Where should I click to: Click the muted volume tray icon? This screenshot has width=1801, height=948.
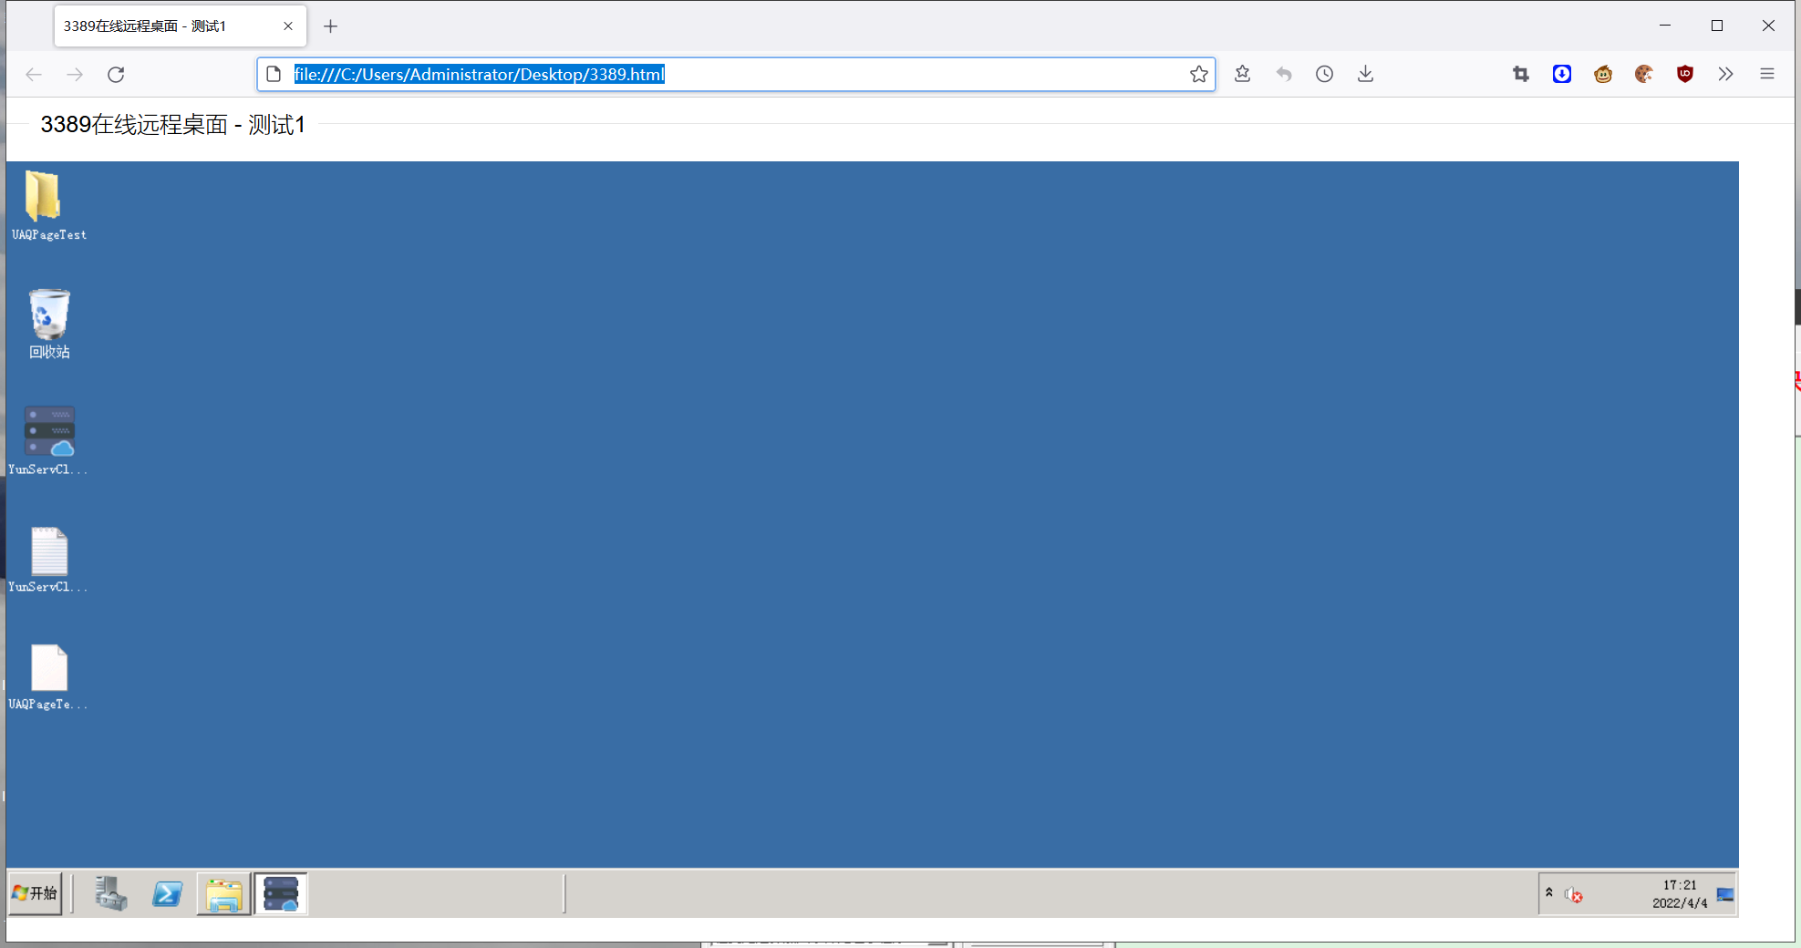(1573, 895)
